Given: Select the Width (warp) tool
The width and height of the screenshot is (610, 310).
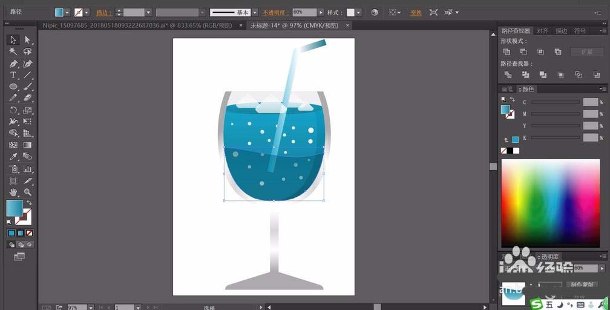Looking at the screenshot, I should [13, 122].
